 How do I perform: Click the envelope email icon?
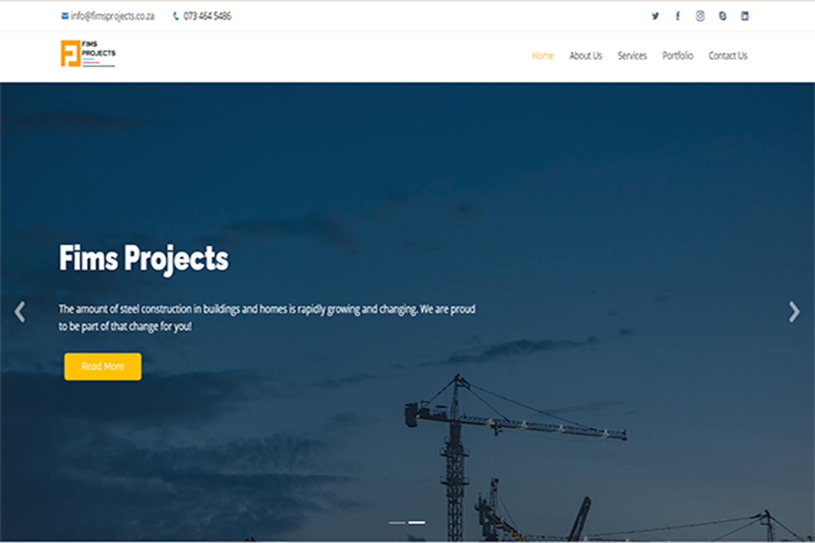(x=65, y=16)
